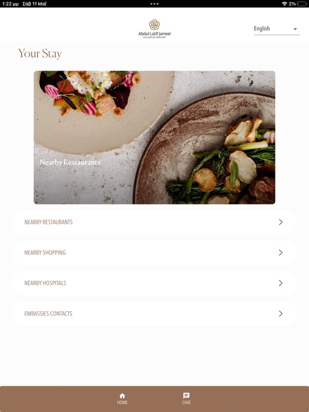Open the NEARBY RESTAURANTS list item
The image size is (309, 412).
[x=154, y=222]
